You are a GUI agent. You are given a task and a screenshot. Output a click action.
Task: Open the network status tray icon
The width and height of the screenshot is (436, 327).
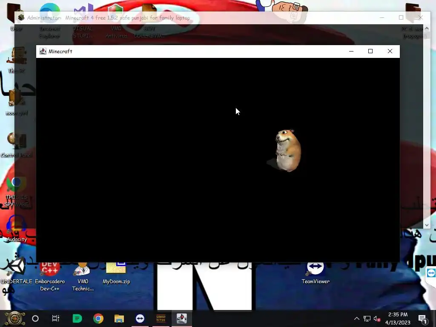(367, 318)
